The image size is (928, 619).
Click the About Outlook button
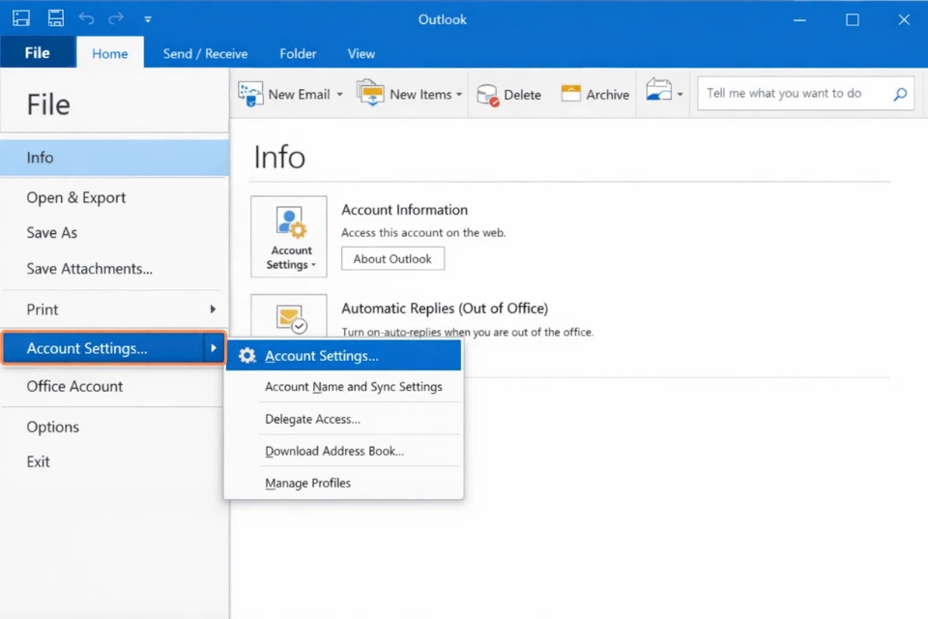pyautogui.click(x=392, y=258)
